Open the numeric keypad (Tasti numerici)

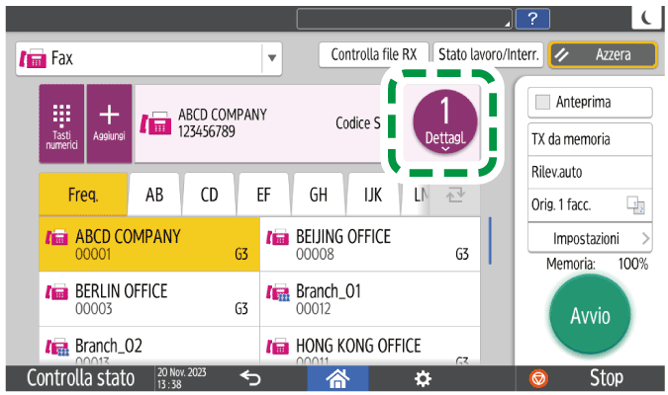[61, 123]
